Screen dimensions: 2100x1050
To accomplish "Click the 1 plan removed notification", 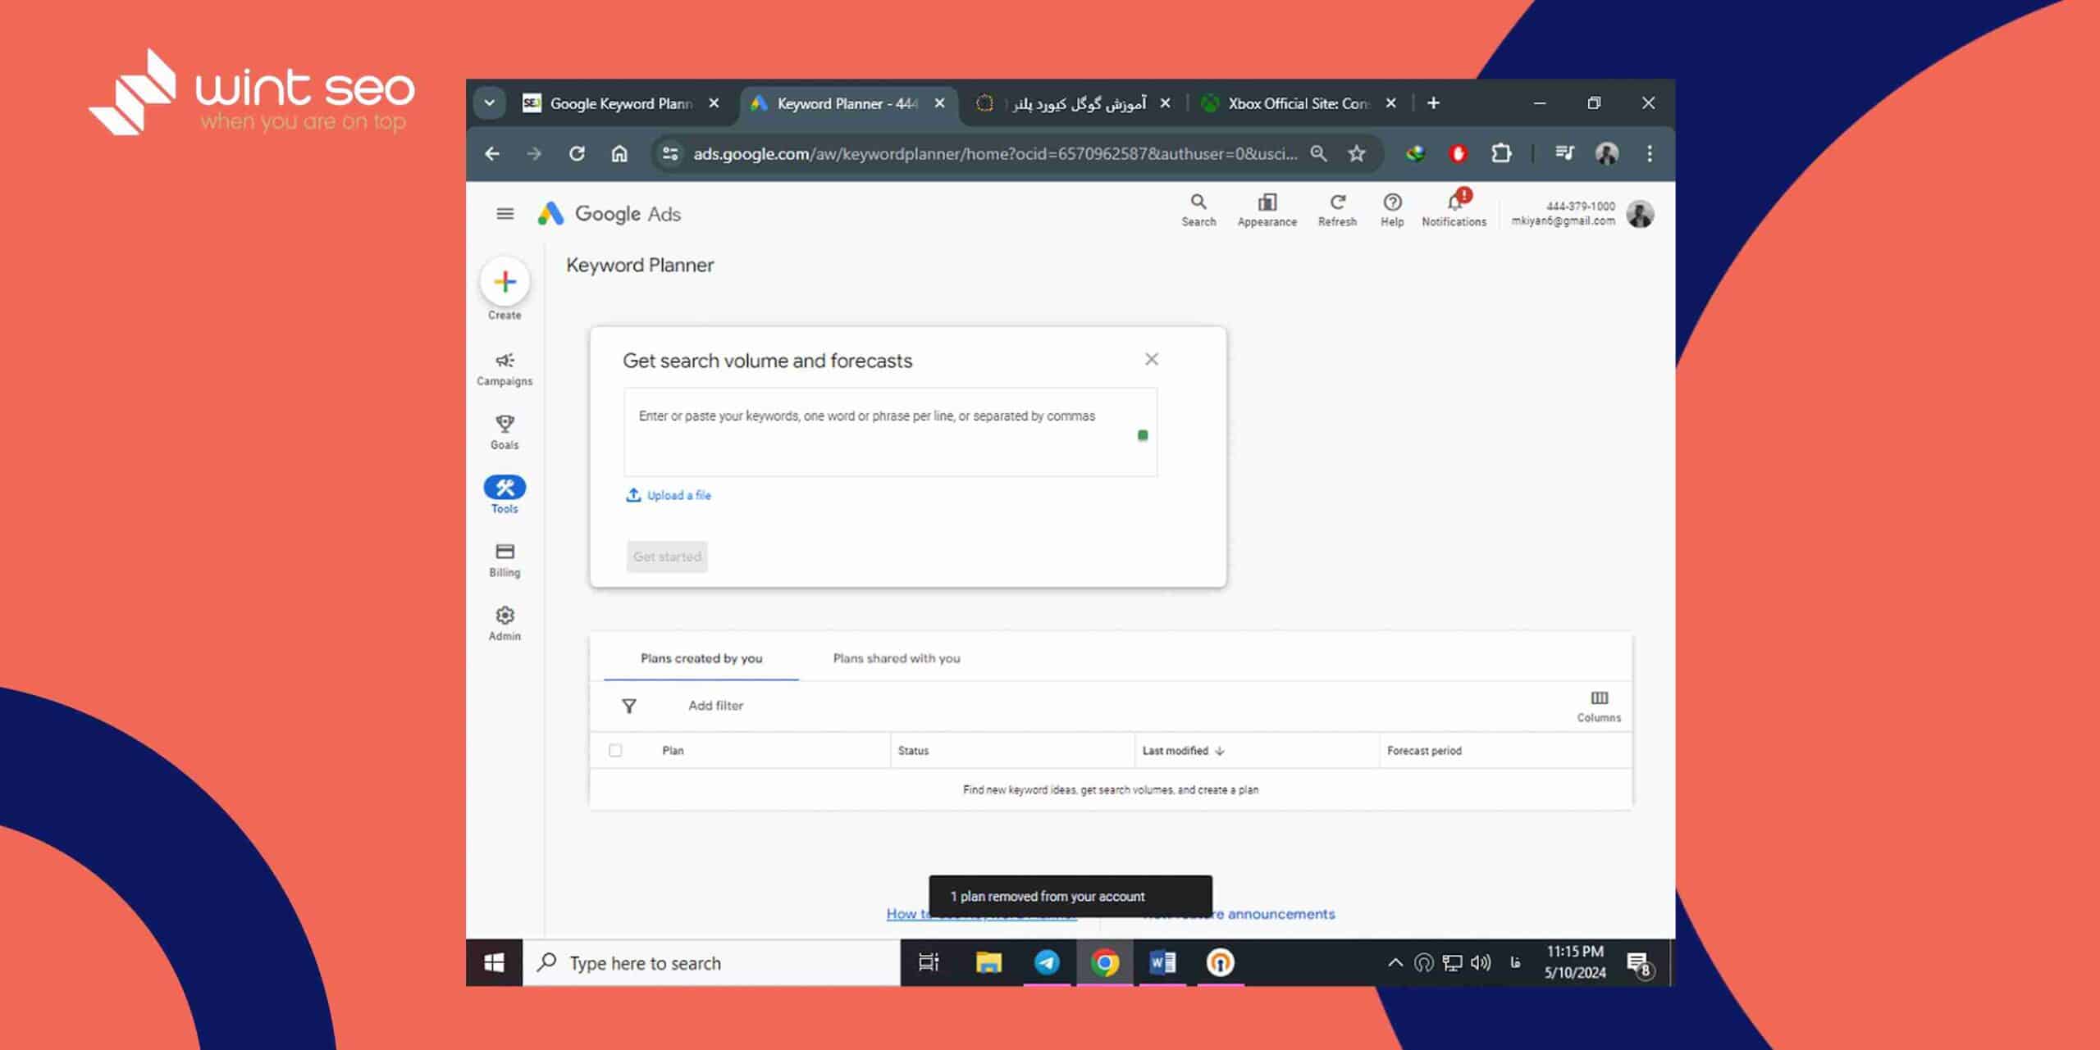I will click(x=1070, y=897).
